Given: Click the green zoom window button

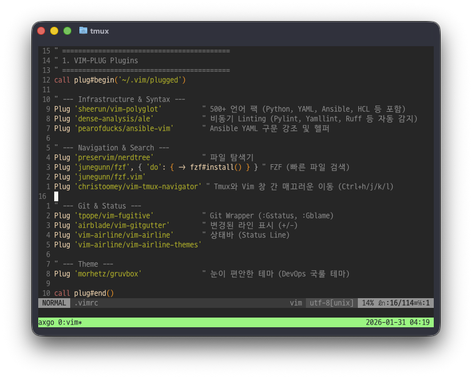Looking at the screenshot, I should tap(67, 31).
